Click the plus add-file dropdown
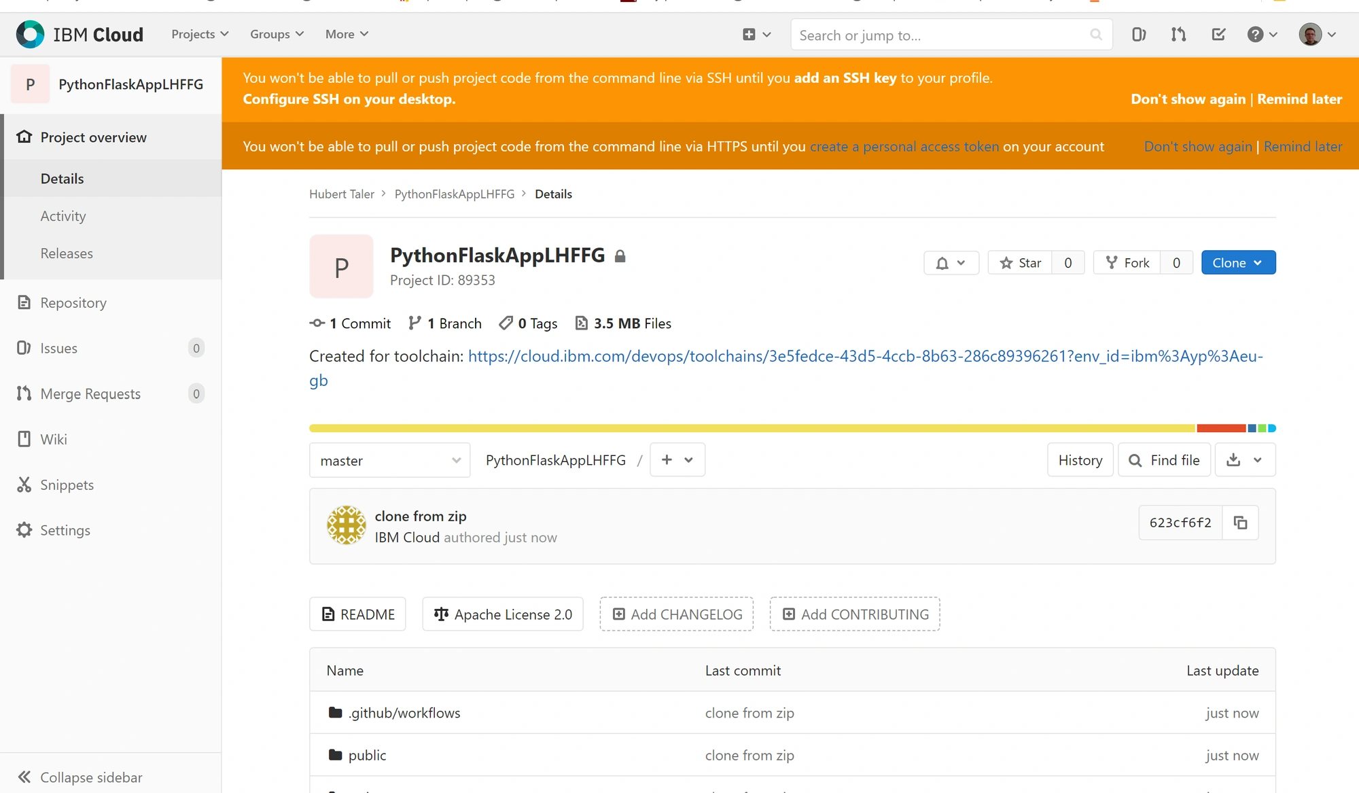The height and width of the screenshot is (793, 1359). [677, 460]
